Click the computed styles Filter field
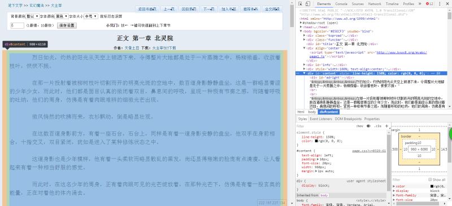The width and height of the screenshot is (452, 206). (409, 179)
